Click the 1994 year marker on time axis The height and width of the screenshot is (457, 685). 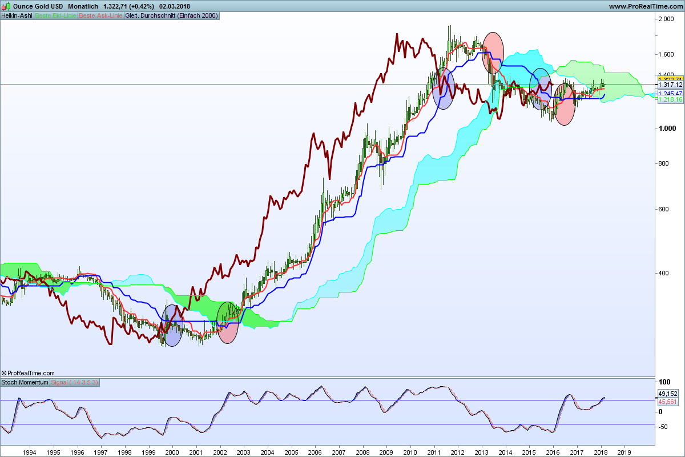coord(29,452)
